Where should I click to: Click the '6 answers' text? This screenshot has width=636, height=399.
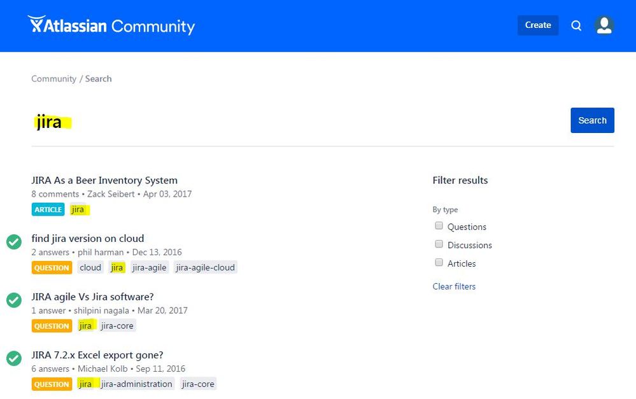50,368
